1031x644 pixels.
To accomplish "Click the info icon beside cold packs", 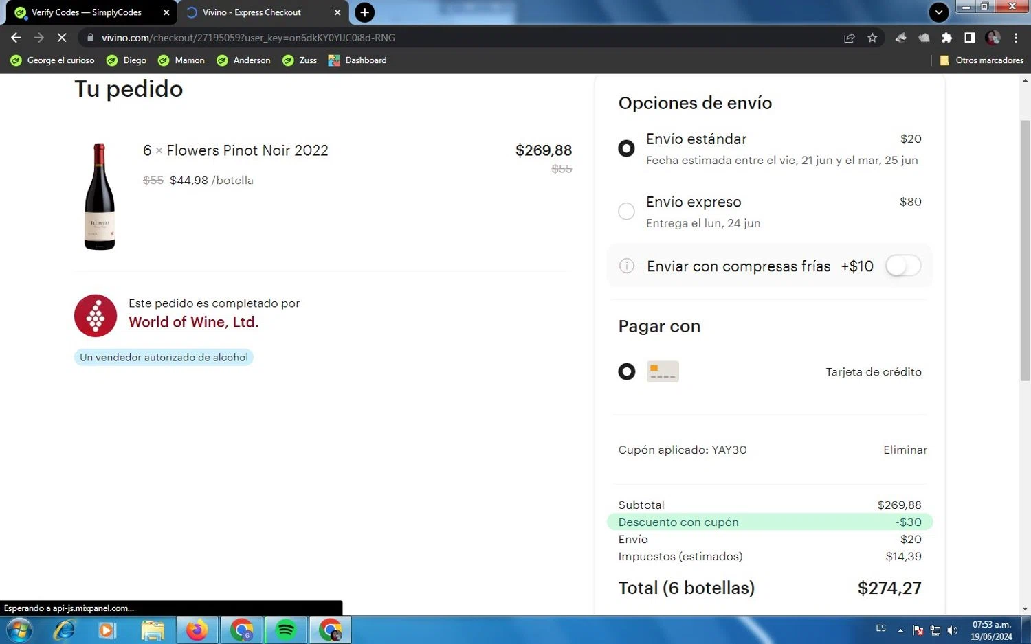I will point(627,266).
